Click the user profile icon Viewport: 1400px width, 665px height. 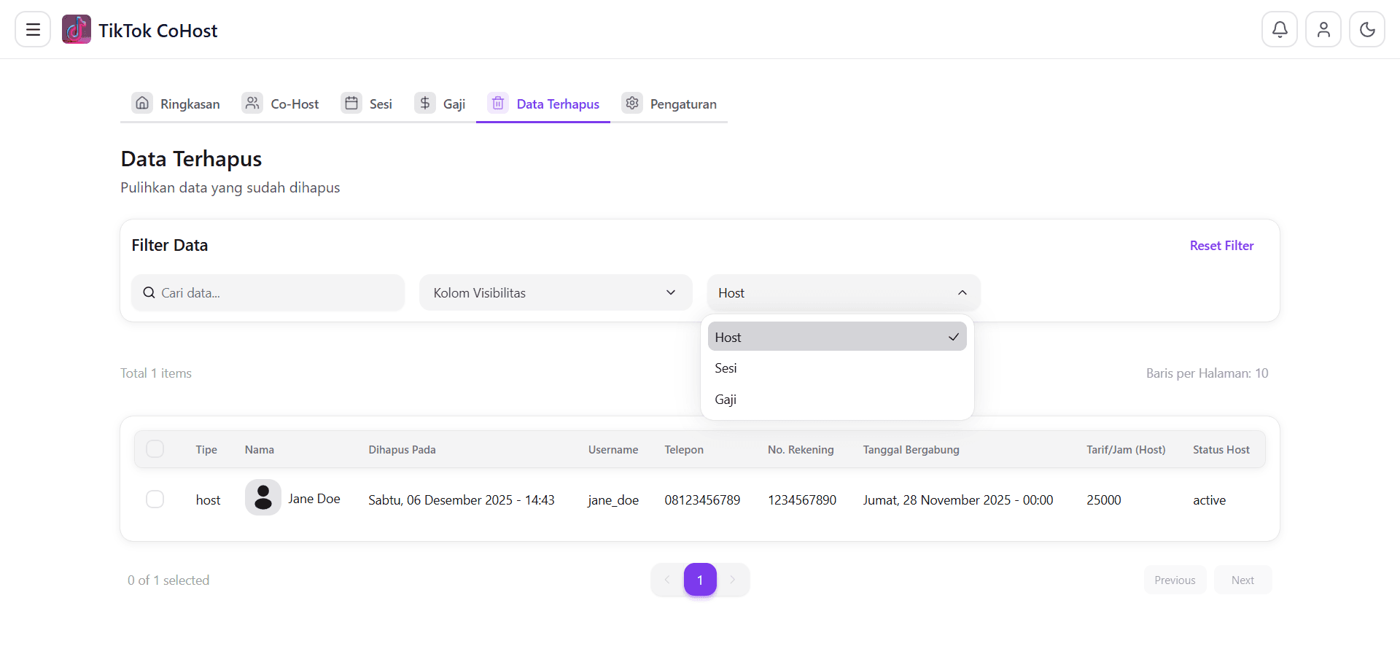pyautogui.click(x=1323, y=29)
